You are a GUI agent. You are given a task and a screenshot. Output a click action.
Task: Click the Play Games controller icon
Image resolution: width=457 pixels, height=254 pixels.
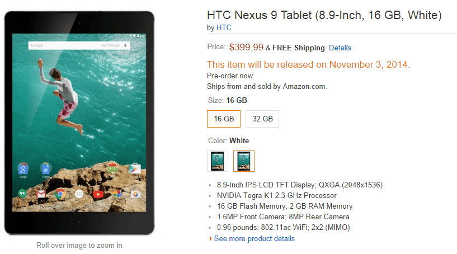click(x=112, y=168)
